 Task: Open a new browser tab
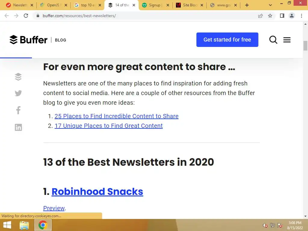pos(247,5)
